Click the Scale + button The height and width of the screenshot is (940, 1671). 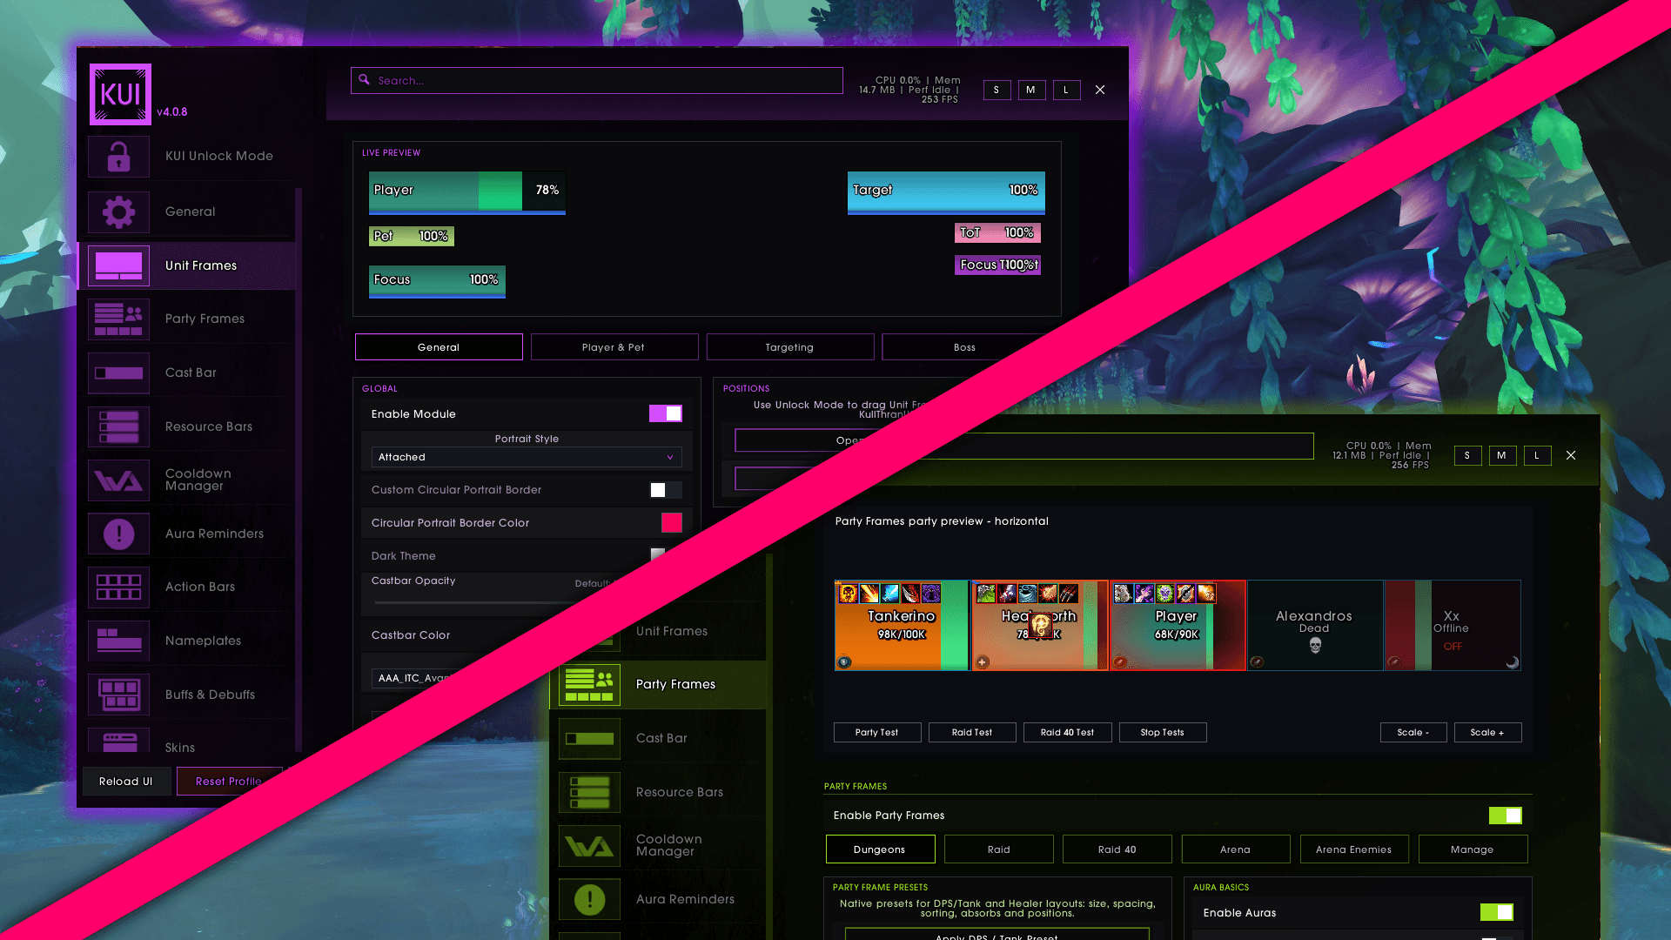1487,733
